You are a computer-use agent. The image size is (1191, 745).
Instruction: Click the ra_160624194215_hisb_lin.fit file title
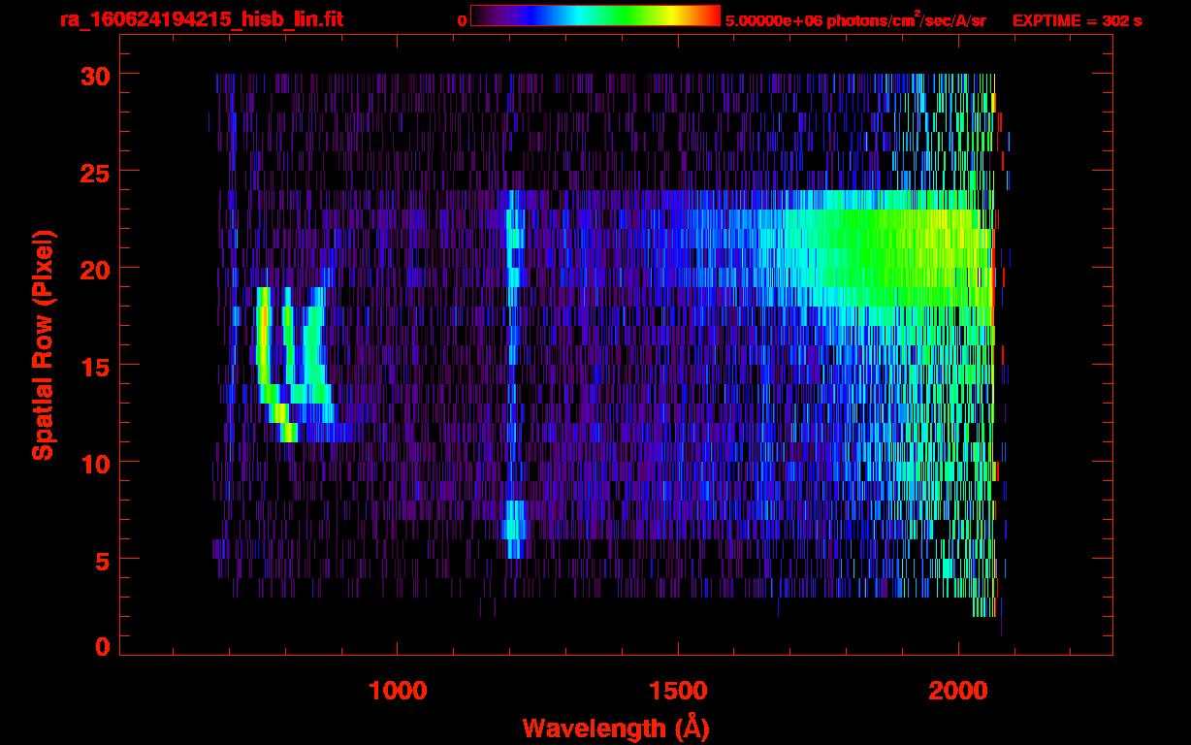click(x=201, y=19)
